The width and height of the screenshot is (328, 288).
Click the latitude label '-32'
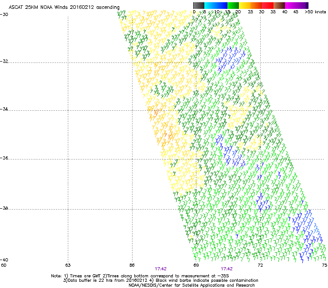tap(4, 61)
